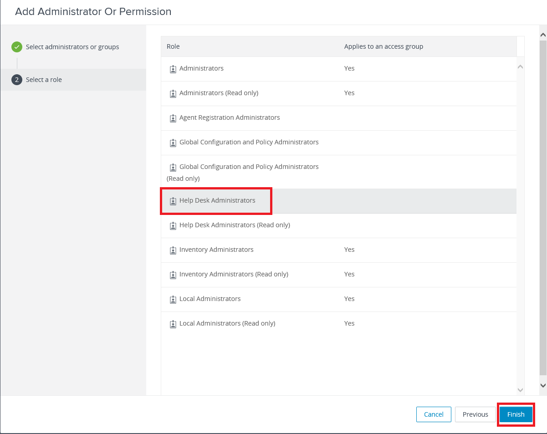547x434 pixels.
Task: Pick Local Administrators (Read only) role
Action: [x=227, y=323]
